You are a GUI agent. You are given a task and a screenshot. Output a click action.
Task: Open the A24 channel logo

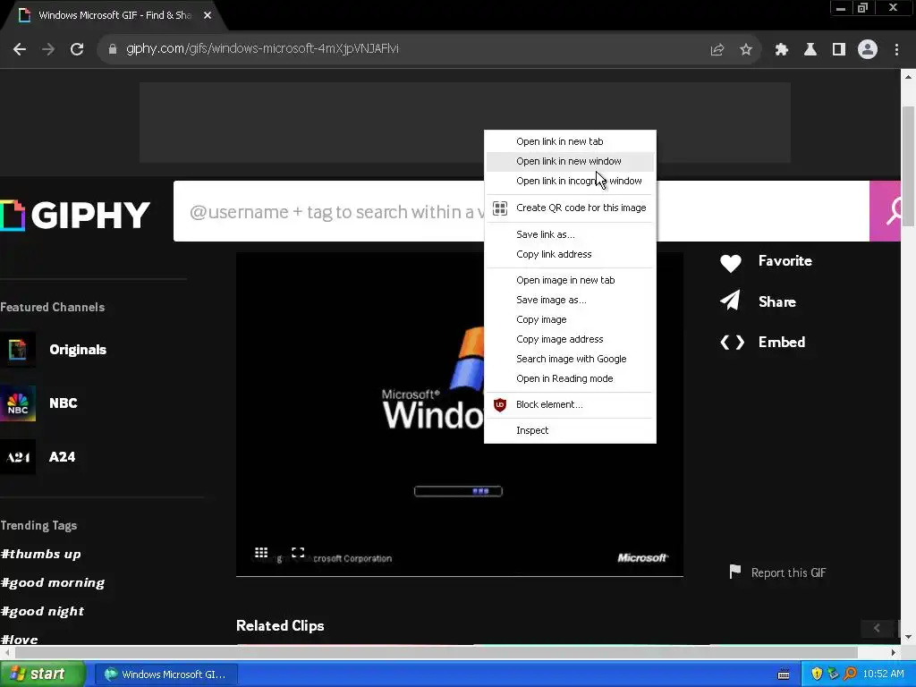click(x=18, y=457)
